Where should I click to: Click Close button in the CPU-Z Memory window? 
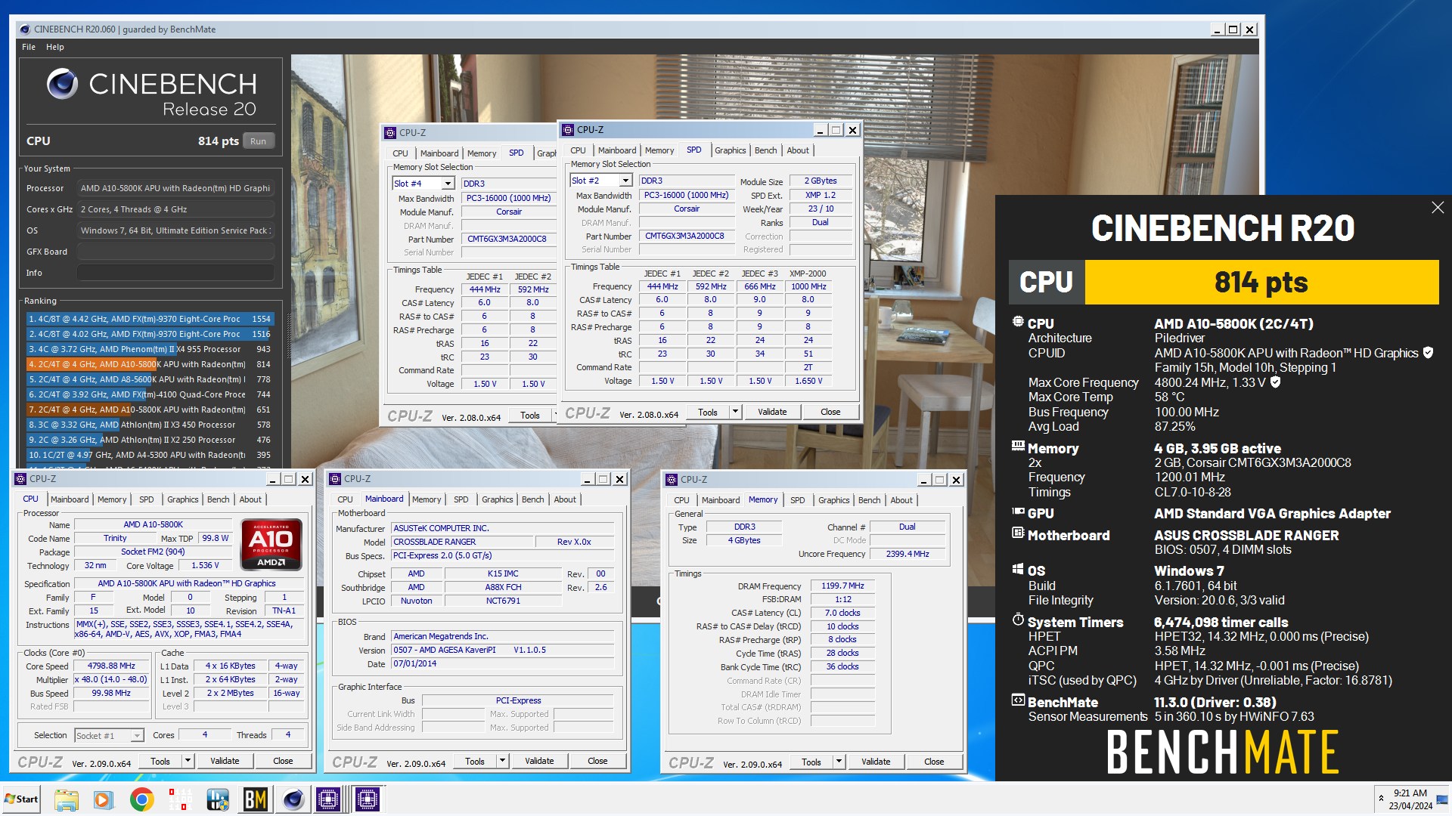[934, 762]
